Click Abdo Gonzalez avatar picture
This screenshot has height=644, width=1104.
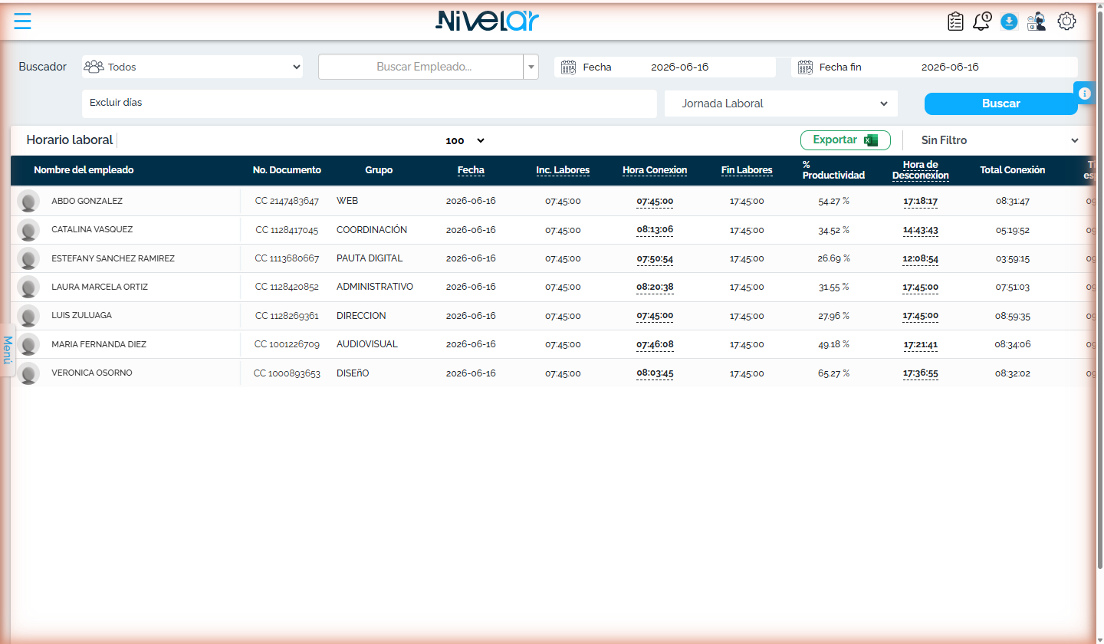pyautogui.click(x=28, y=202)
